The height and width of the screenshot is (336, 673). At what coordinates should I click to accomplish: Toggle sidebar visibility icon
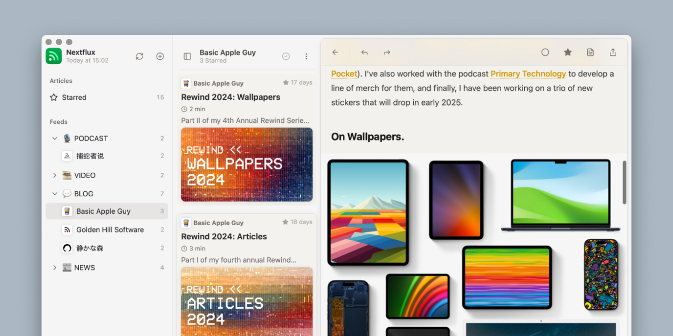tap(187, 56)
